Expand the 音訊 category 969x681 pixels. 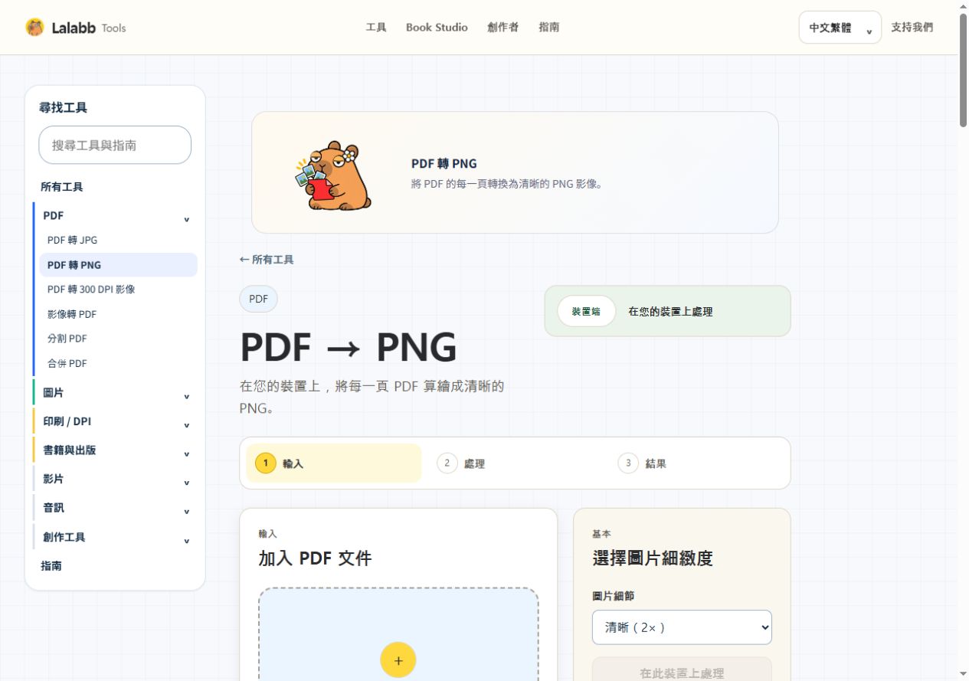(x=115, y=508)
